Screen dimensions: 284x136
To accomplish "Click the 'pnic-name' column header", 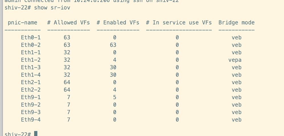I will click(22, 22).
